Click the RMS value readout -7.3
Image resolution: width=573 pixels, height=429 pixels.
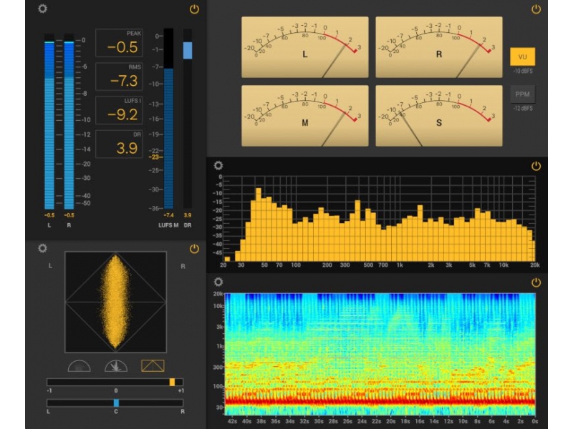pyautogui.click(x=124, y=81)
